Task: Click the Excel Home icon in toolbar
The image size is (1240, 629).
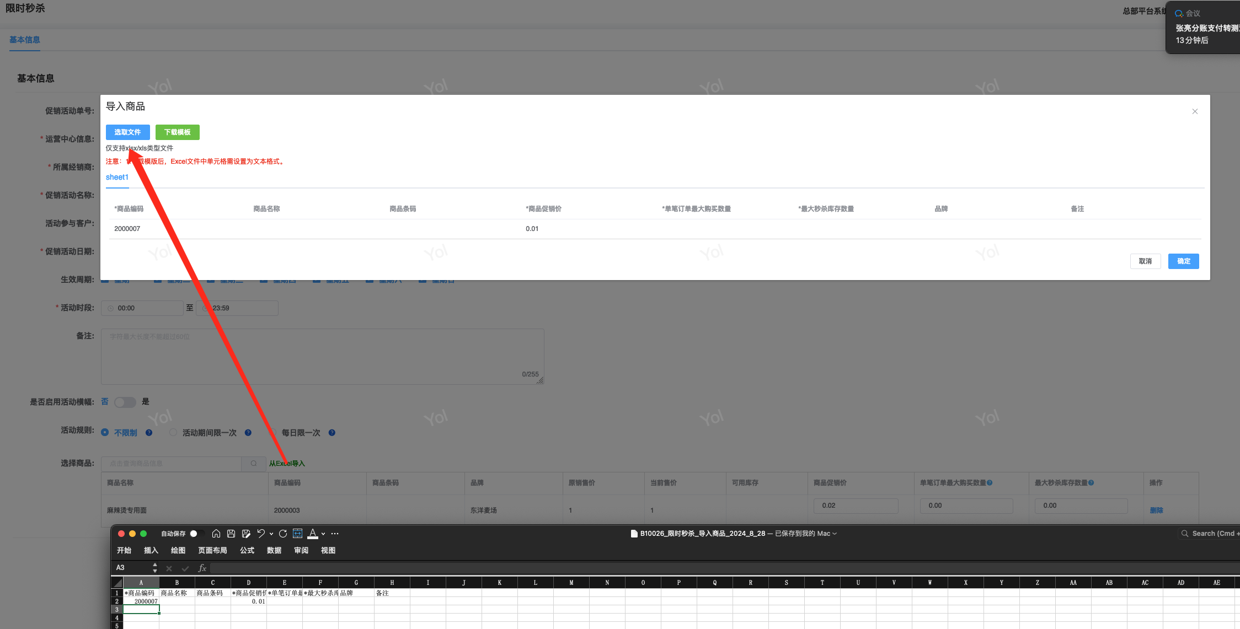Action: (x=216, y=534)
